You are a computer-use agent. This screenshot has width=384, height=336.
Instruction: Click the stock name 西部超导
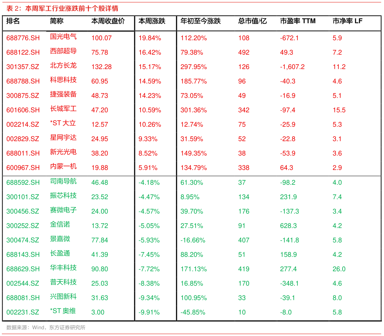pyautogui.click(x=63, y=52)
